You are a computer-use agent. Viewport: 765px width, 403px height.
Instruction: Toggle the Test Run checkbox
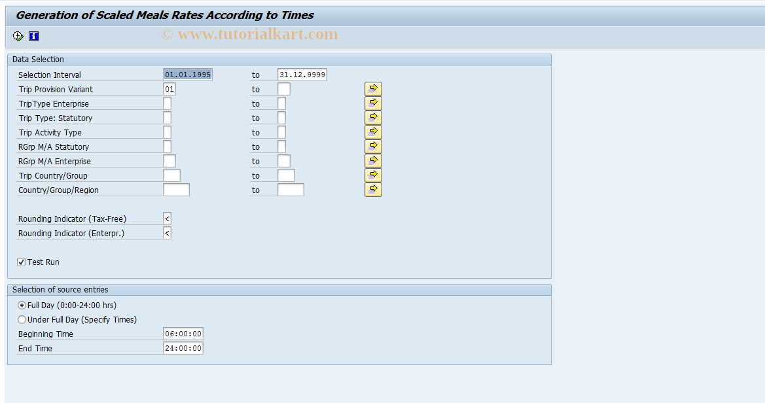[x=22, y=262]
